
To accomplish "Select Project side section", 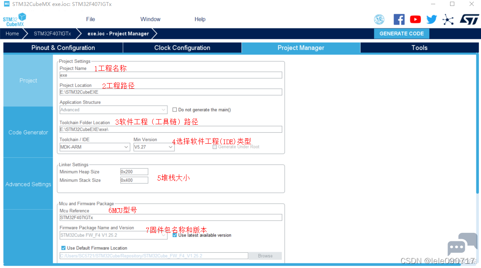I will pyautogui.click(x=28, y=81).
